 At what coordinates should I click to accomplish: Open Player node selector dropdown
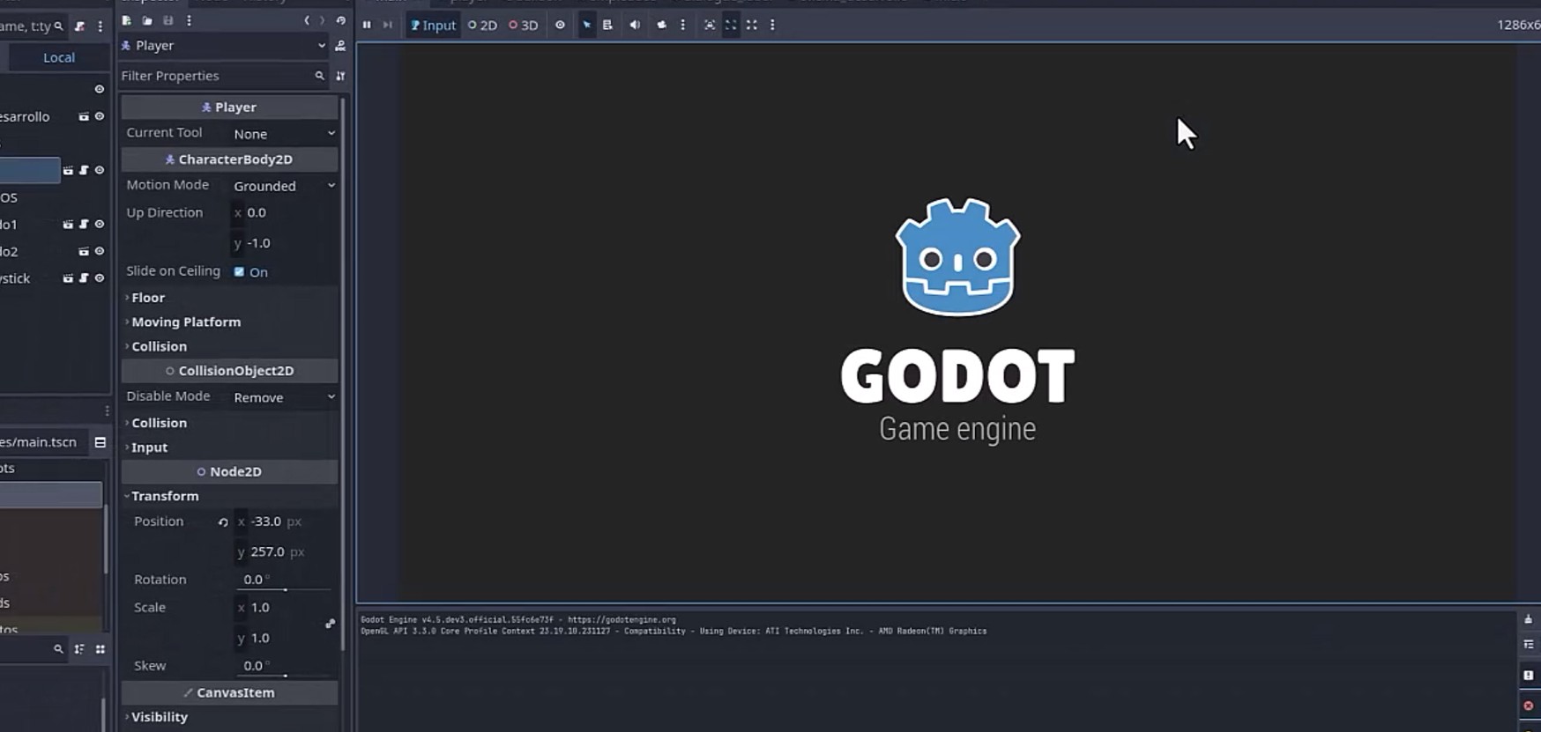pos(223,46)
